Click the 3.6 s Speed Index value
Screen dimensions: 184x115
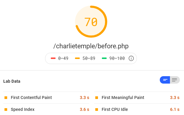tap(85, 109)
